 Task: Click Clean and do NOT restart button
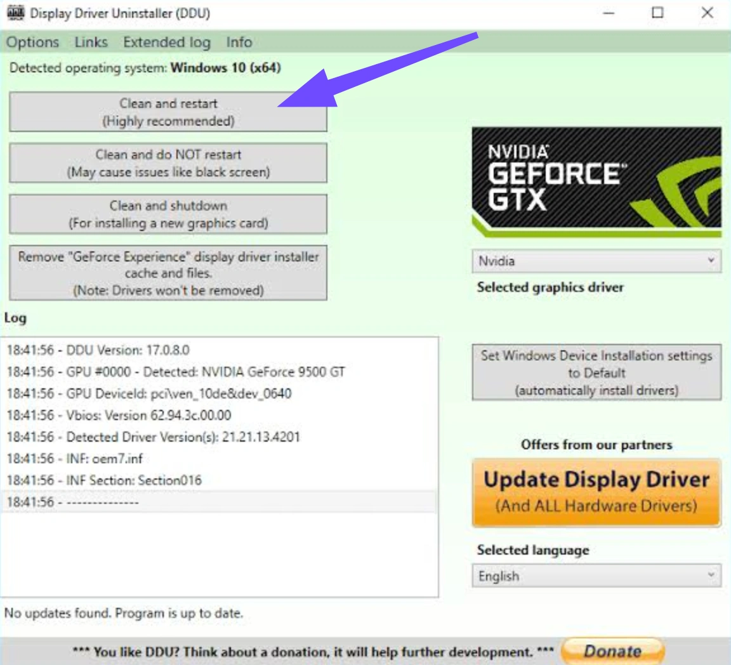[168, 162]
